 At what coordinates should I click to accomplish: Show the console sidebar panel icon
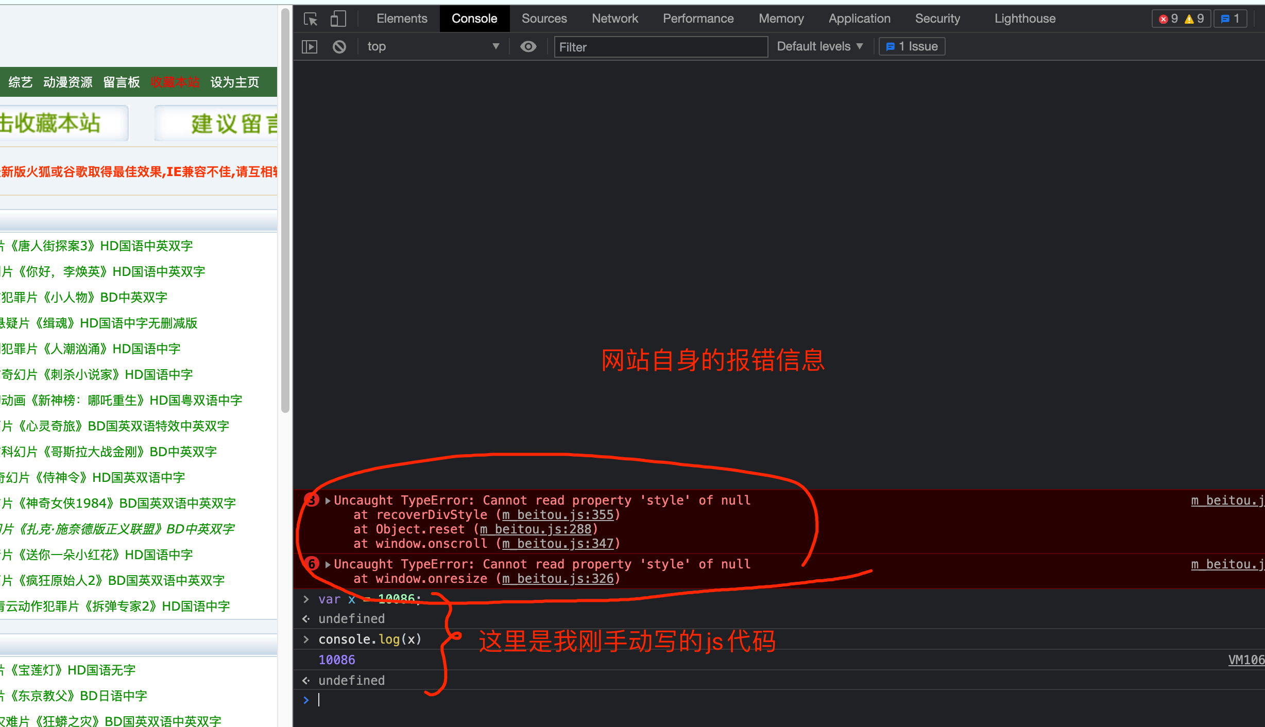[310, 47]
